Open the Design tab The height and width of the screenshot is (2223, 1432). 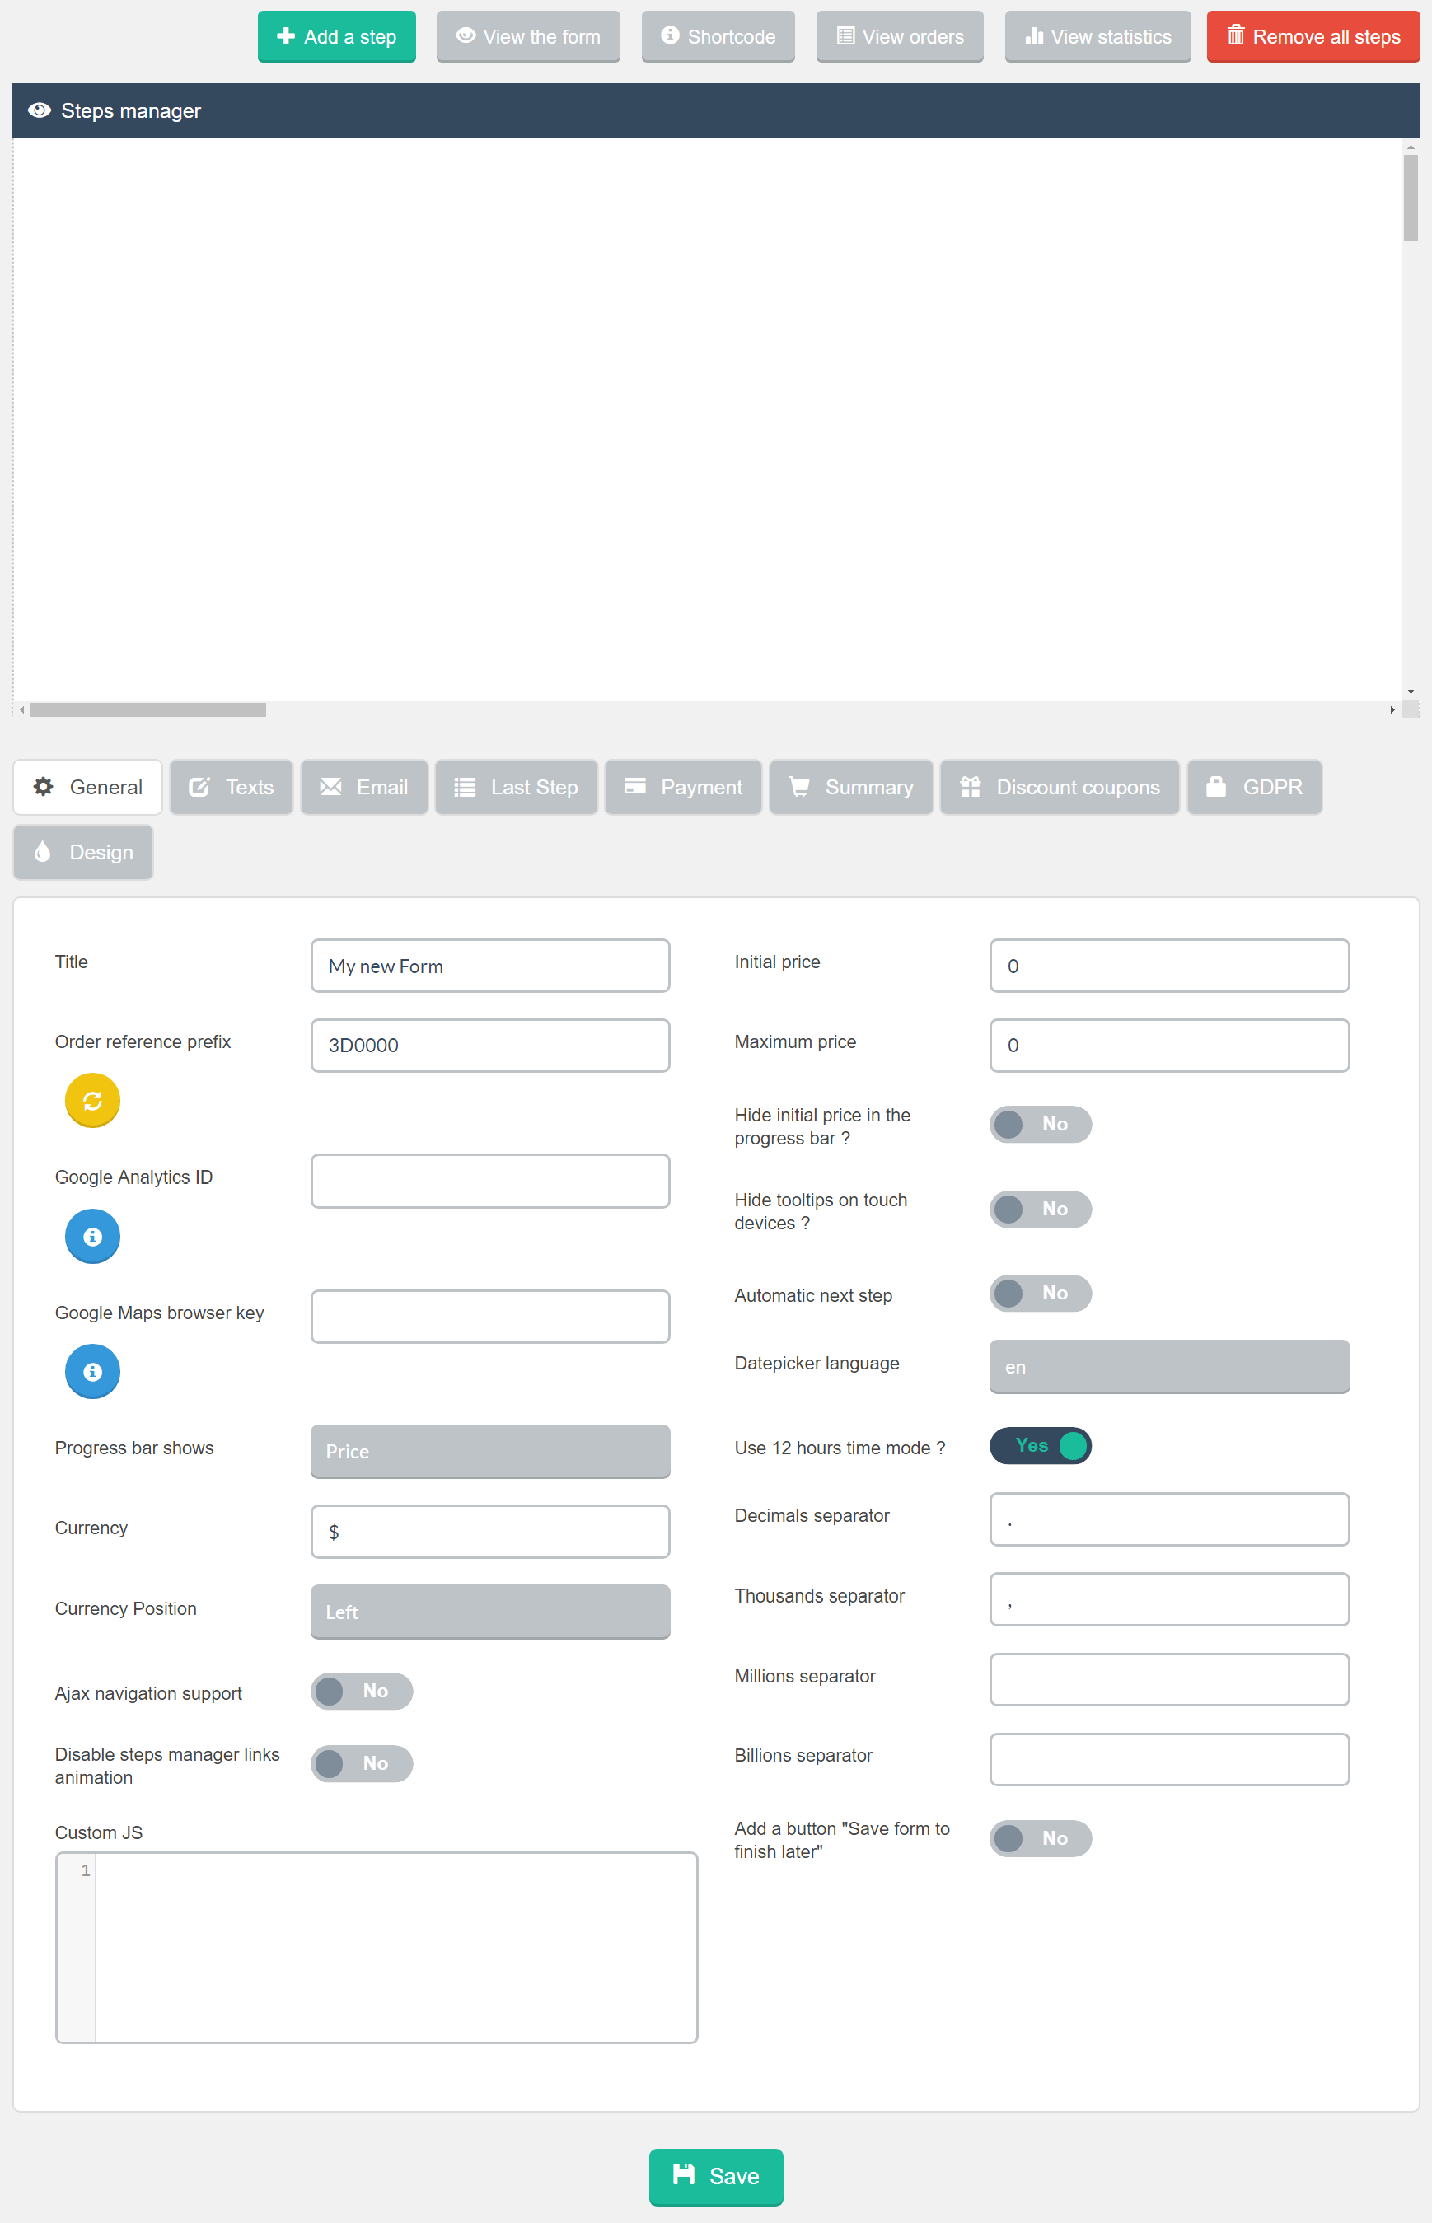(82, 852)
